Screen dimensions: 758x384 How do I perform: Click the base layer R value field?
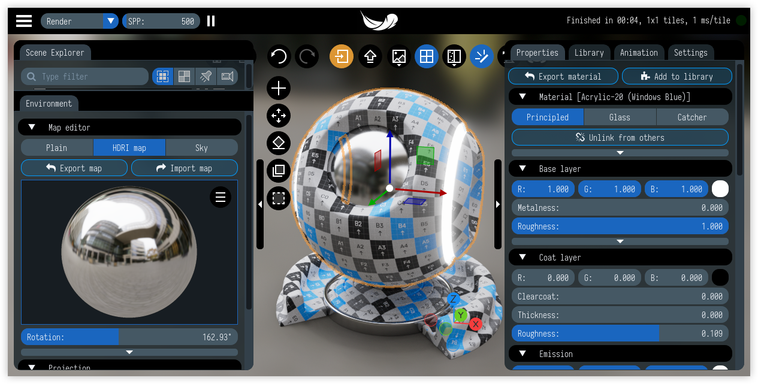(543, 189)
